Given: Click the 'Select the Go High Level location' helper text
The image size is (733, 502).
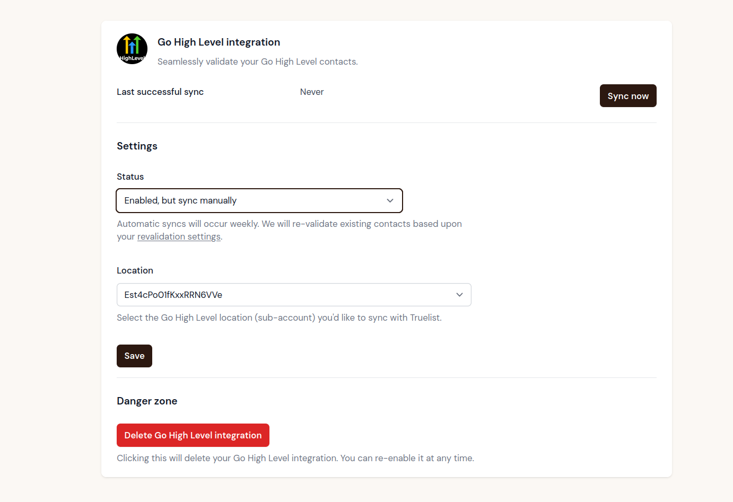Looking at the screenshot, I should pyautogui.click(x=279, y=318).
